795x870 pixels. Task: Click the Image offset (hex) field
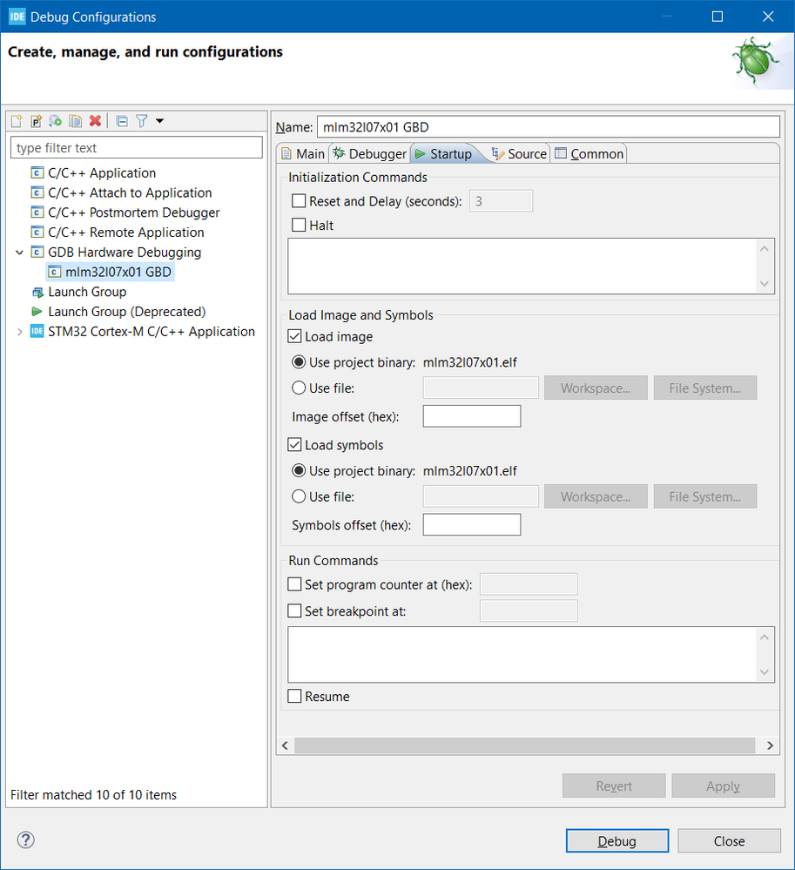[x=472, y=416]
